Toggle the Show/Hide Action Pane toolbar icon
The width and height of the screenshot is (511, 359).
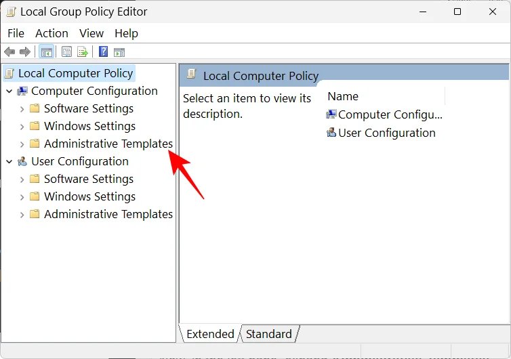click(x=119, y=51)
